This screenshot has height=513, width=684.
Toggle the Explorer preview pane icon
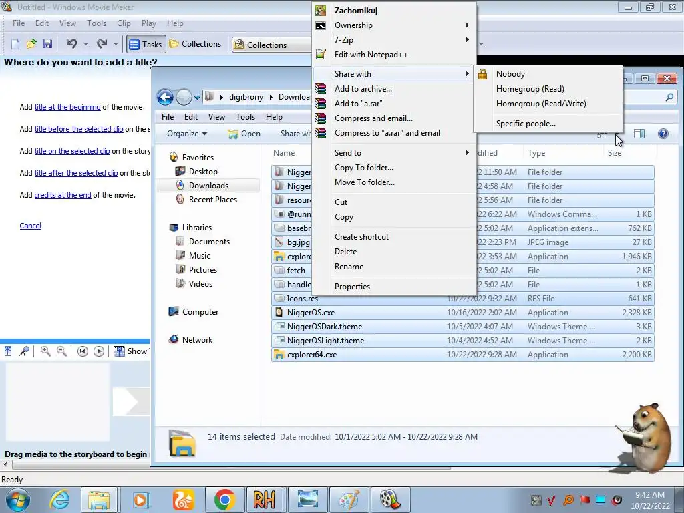(639, 134)
